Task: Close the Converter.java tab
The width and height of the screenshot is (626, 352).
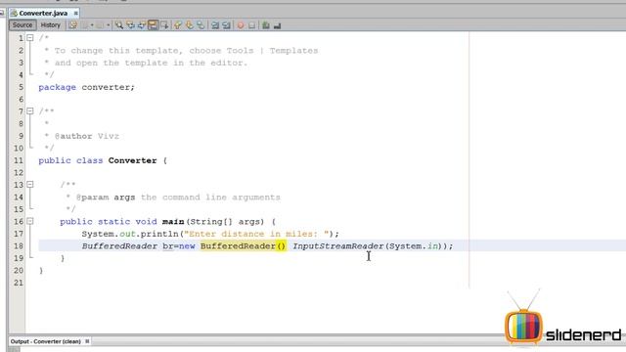Action: 75,13
